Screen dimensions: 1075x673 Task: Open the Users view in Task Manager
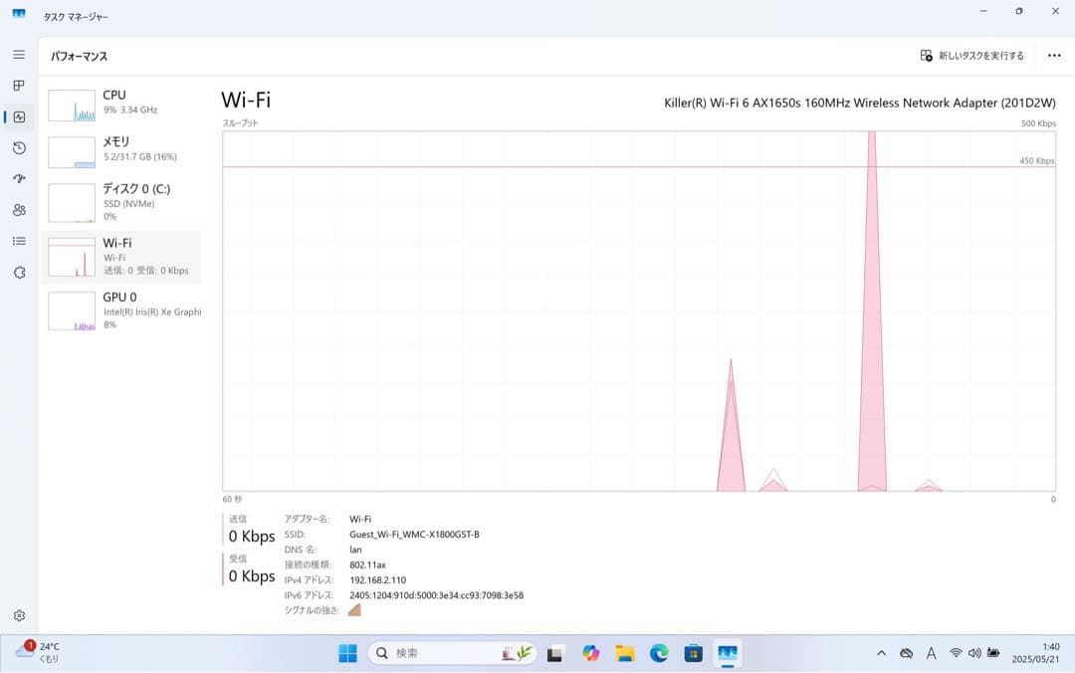pyautogui.click(x=18, y=210)
